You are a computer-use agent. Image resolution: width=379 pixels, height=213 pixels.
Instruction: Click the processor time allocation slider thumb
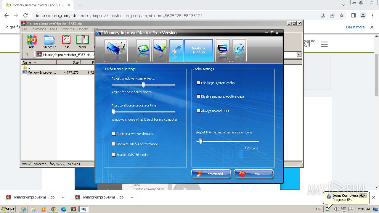pyautogui.click(x=113, y=112)
